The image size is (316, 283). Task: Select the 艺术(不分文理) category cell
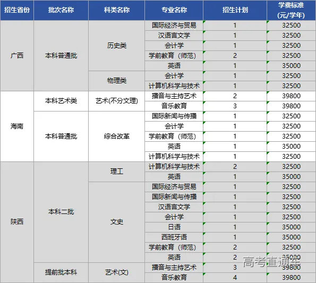point(116,101)
